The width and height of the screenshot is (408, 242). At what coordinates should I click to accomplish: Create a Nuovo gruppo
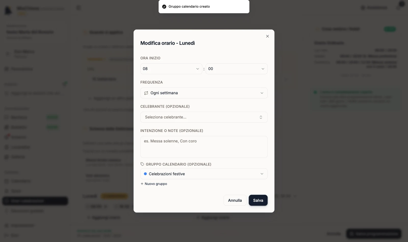(154, 184)
